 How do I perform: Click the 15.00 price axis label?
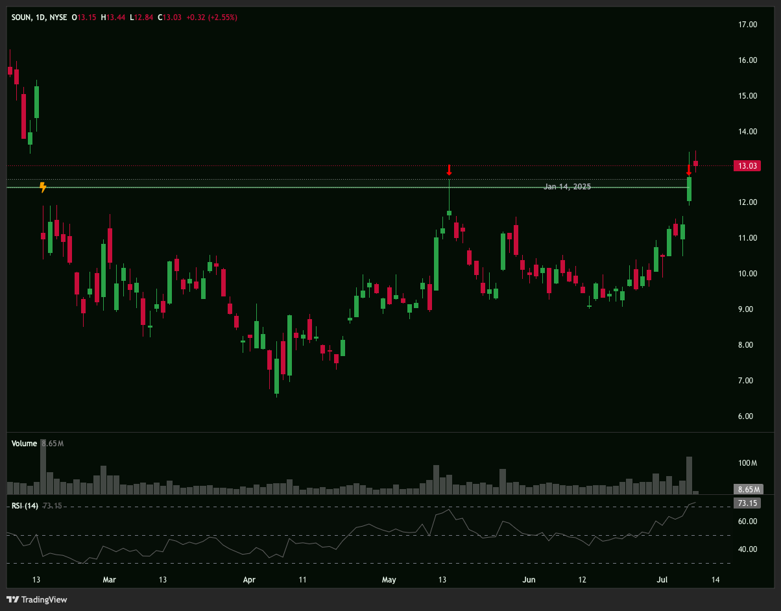tap(748, 96)
